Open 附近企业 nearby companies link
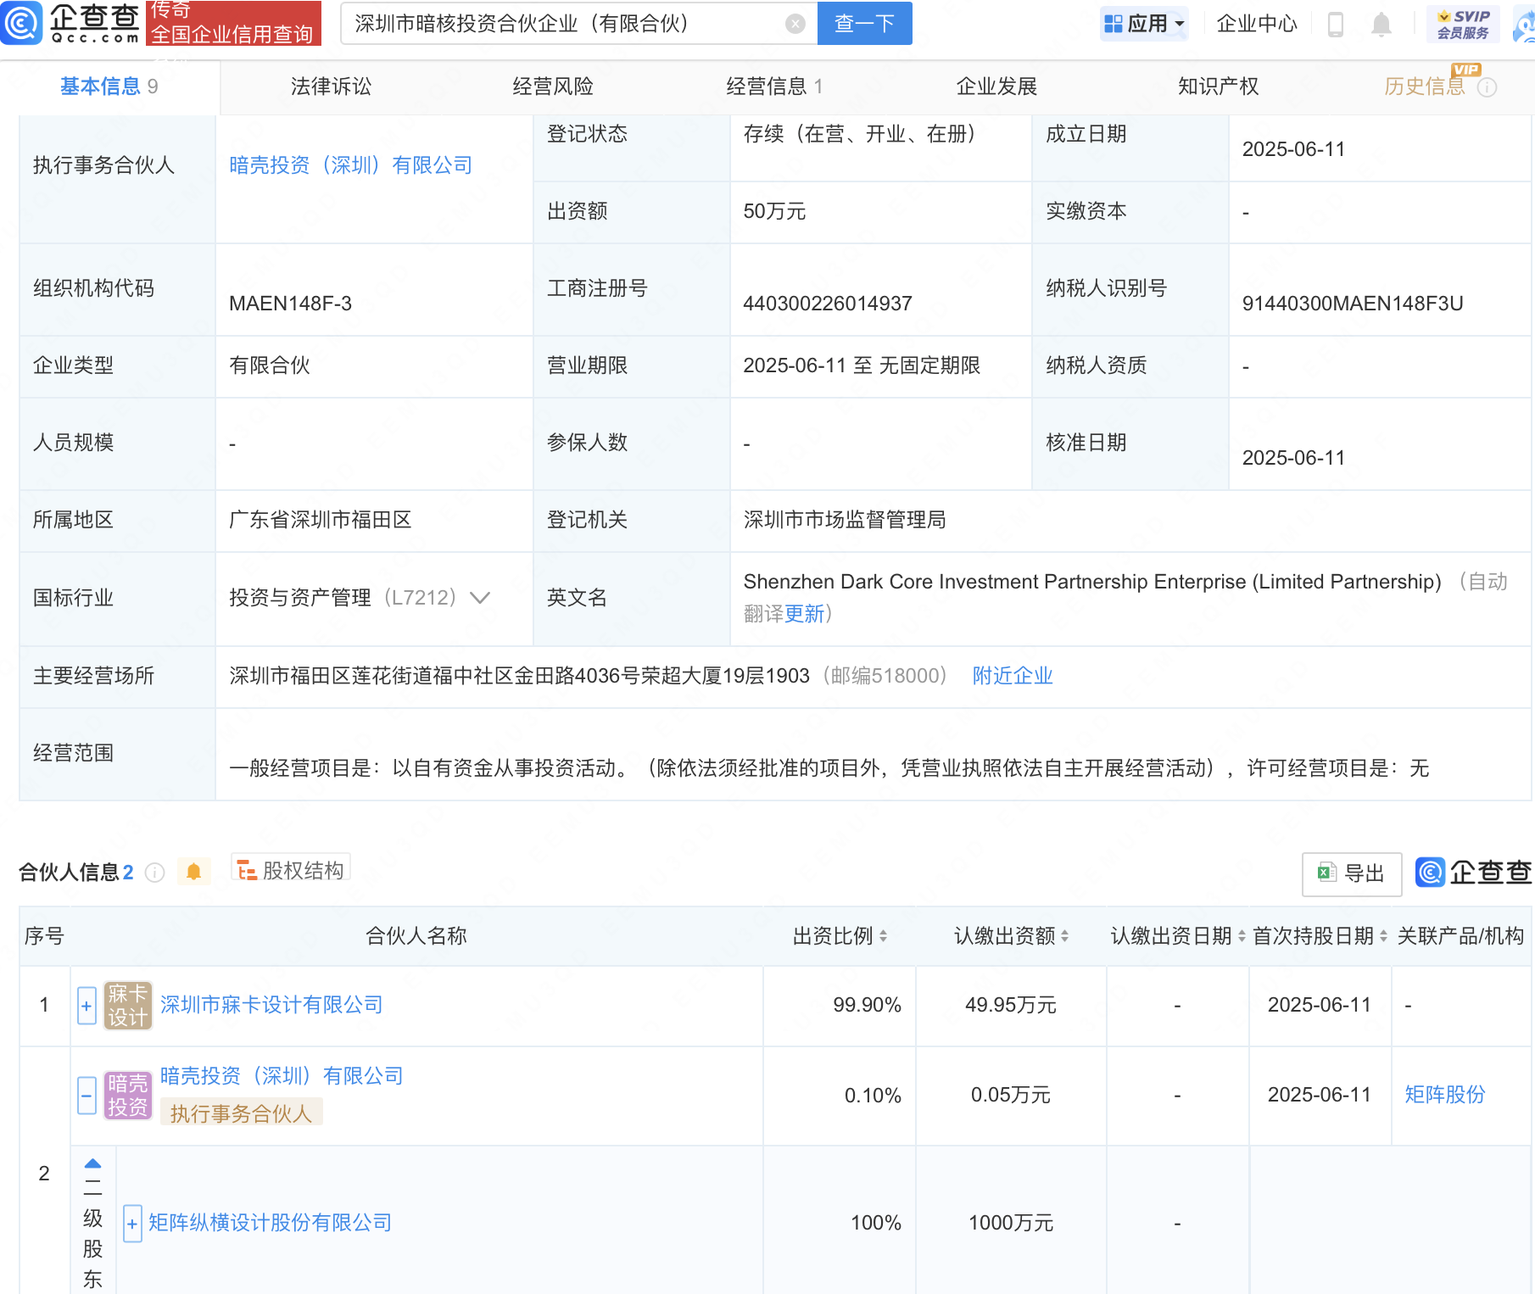The width and height of the screenshot is (1535, 1294). 1012,676
